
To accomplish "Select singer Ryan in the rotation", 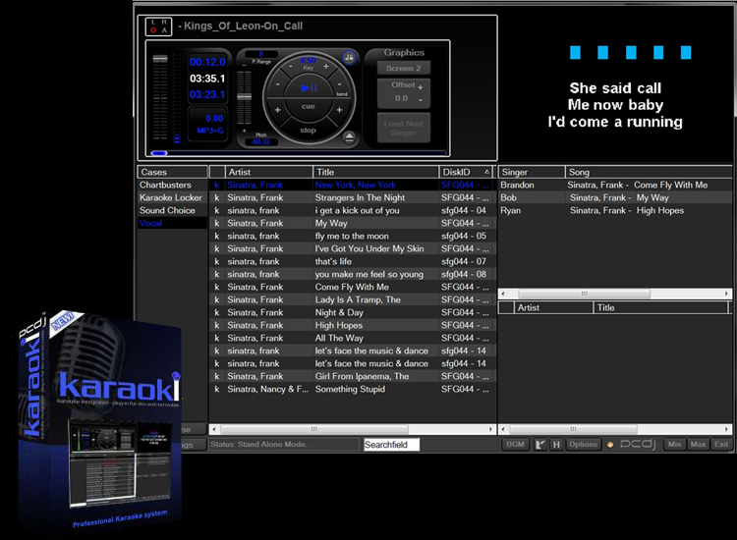I will point(615,210).
